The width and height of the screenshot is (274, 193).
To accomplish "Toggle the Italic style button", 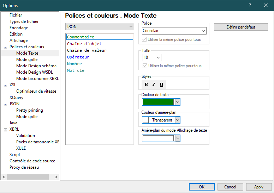I will coord(154,85).
